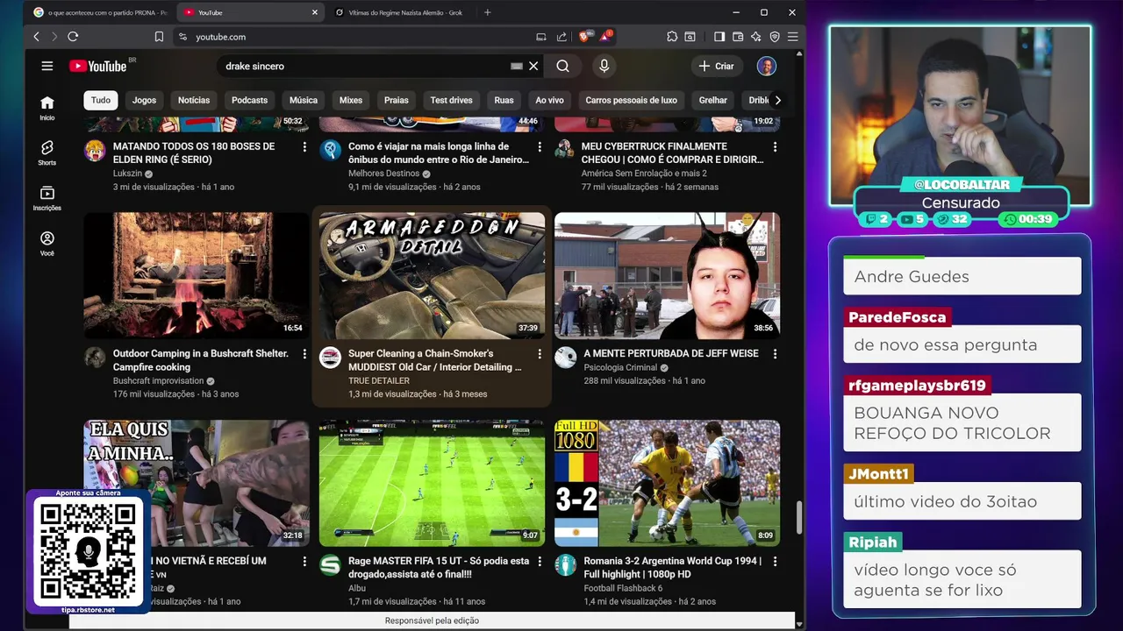The height and width of the screenshot is (631, 1123).
Task: Open the Romania 3-2 Argentina thumbnail
Action: [x=667, y=483]
